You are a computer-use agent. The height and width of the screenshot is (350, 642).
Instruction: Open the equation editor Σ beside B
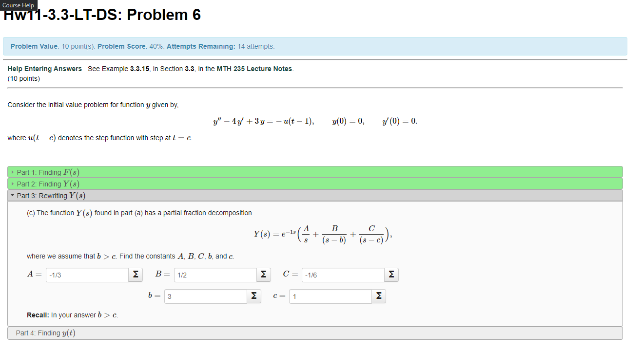point(263,274)
